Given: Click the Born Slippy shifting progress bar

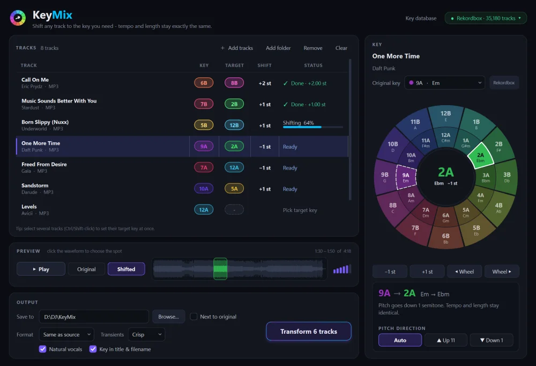Looking at the screenshot, I should [313, 127].
